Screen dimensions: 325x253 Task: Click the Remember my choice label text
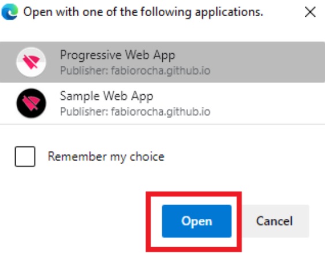(106, 157)
